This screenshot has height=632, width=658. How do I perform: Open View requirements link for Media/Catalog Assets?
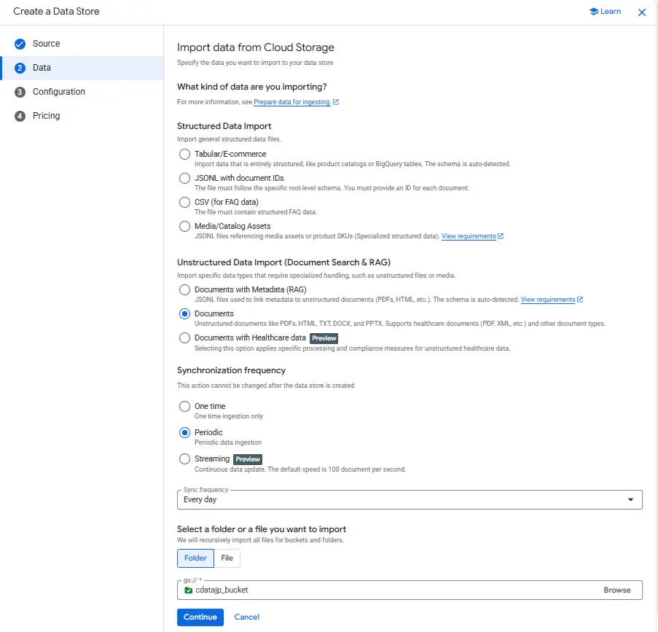click(469, 236)
